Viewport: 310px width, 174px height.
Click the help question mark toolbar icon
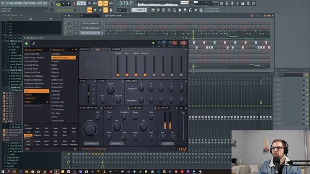237,3
